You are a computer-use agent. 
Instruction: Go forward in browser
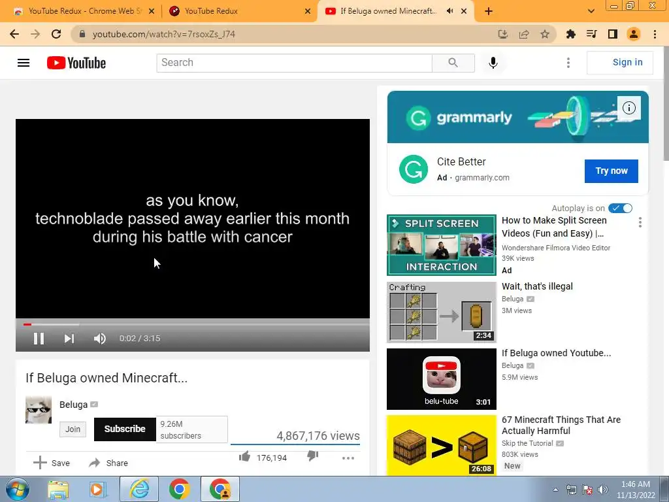(x=35, y=34)
